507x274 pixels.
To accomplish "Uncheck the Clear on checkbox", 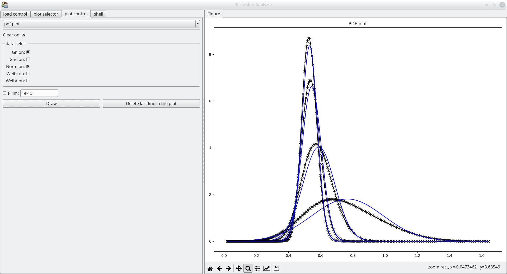I will pos(24,35).
